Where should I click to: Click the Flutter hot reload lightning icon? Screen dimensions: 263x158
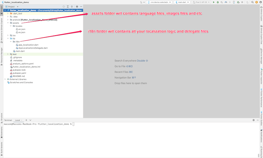[230, 2]
